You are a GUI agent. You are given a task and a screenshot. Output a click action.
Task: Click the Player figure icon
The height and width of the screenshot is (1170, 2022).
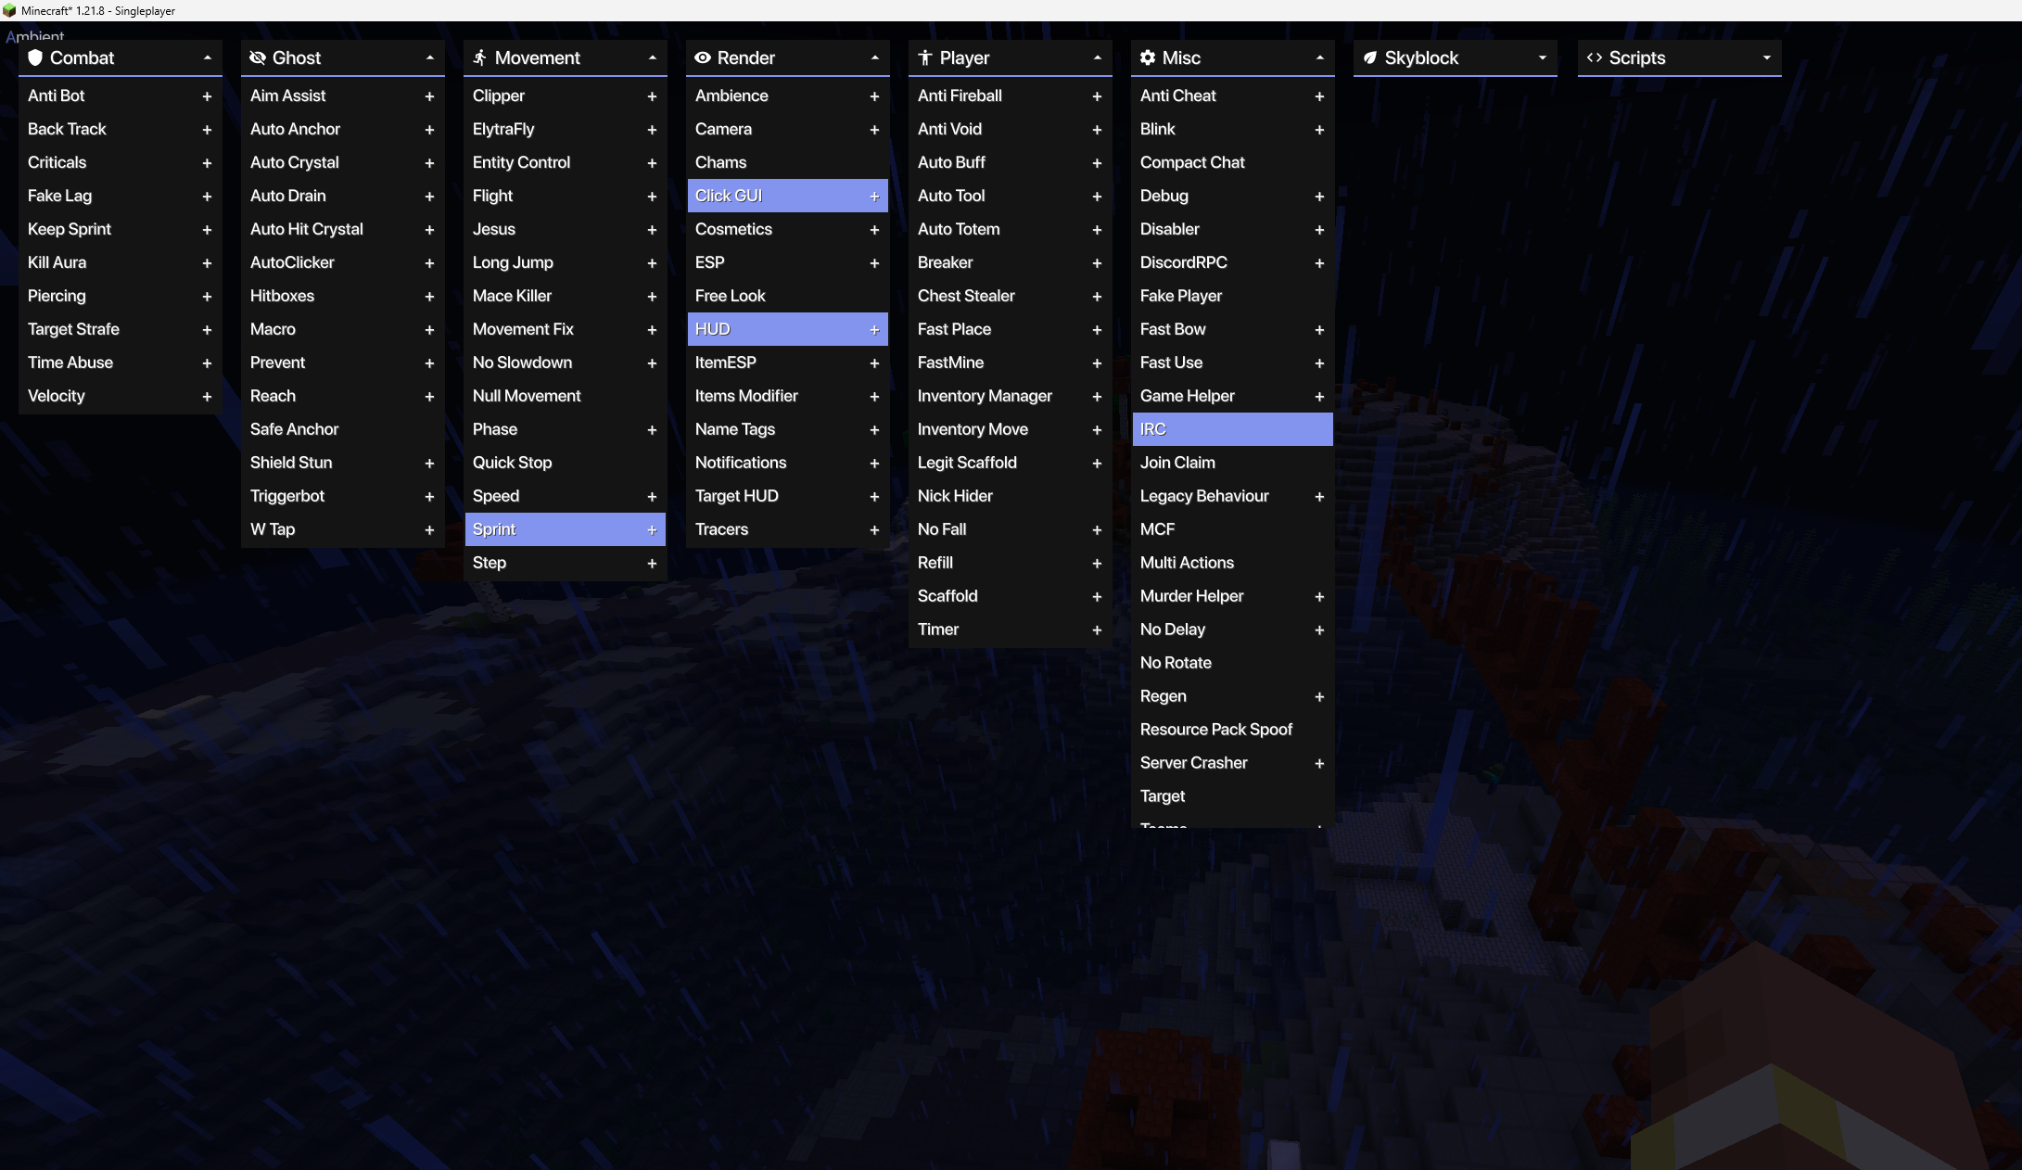pos(925,57)
